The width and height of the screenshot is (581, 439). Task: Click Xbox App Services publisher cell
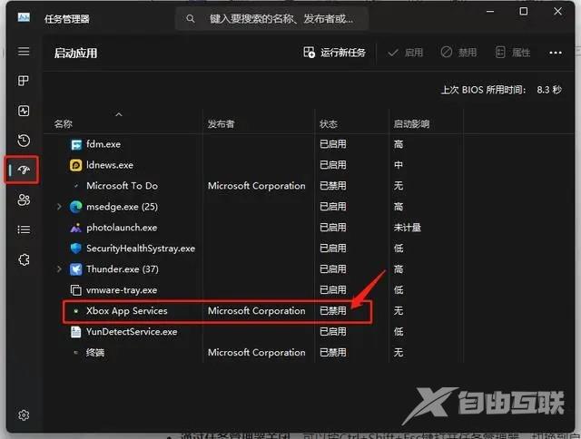[x=257, y=311]
